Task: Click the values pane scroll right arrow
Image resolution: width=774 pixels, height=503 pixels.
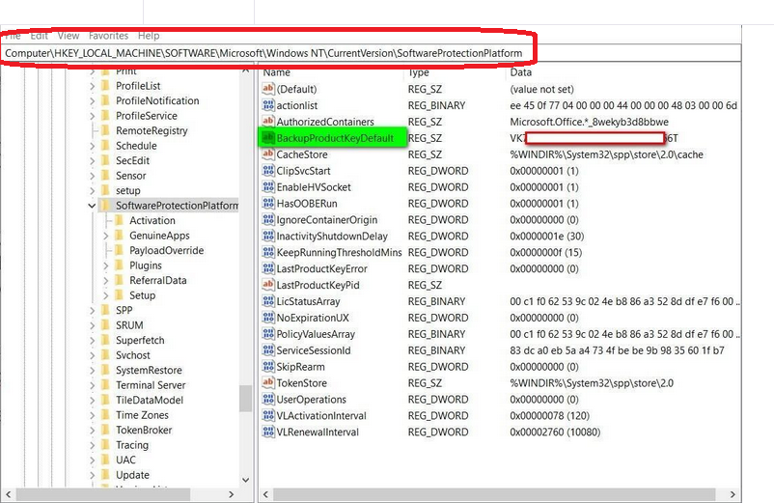Action: click(x=733, y=494)
